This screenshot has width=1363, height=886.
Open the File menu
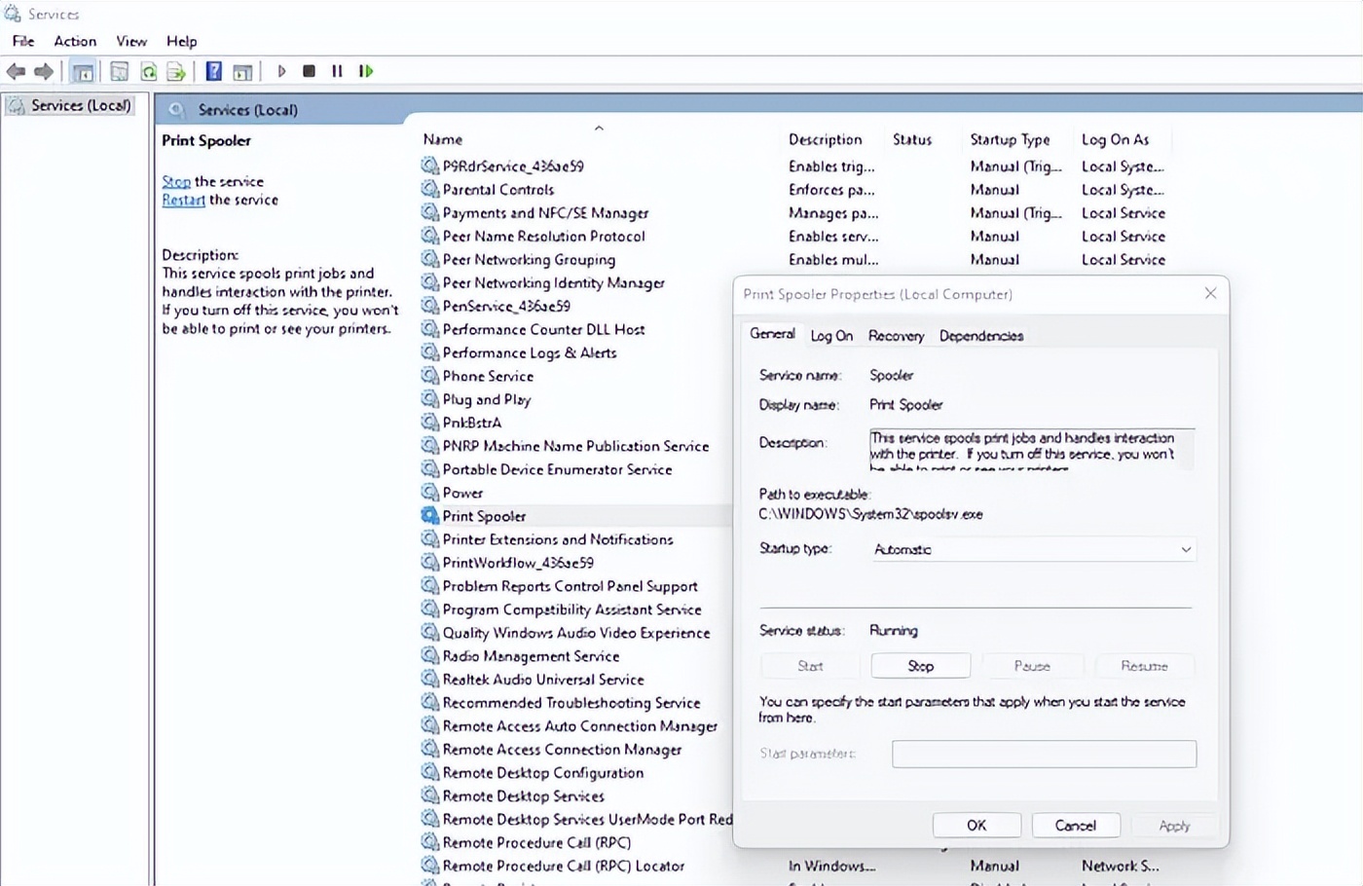click(23, 41)
